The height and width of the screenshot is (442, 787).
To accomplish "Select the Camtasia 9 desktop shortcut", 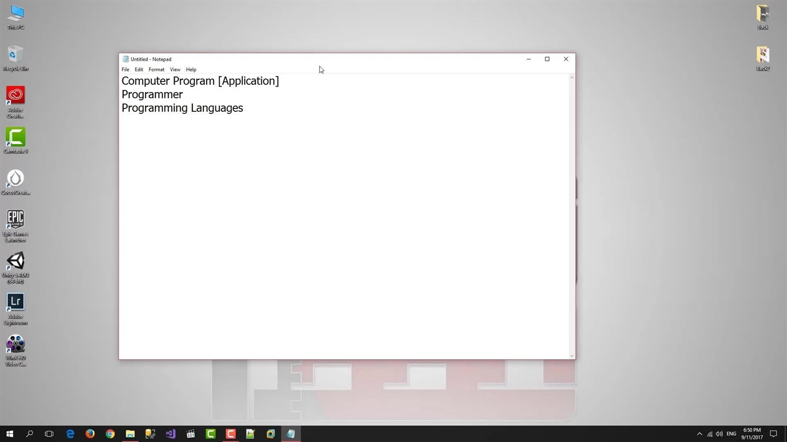I will pyautogui.click(x=15, y=138).
